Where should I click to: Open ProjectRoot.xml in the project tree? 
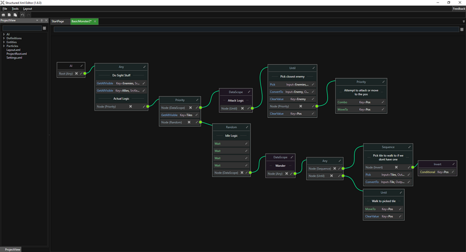click(16, 54)
